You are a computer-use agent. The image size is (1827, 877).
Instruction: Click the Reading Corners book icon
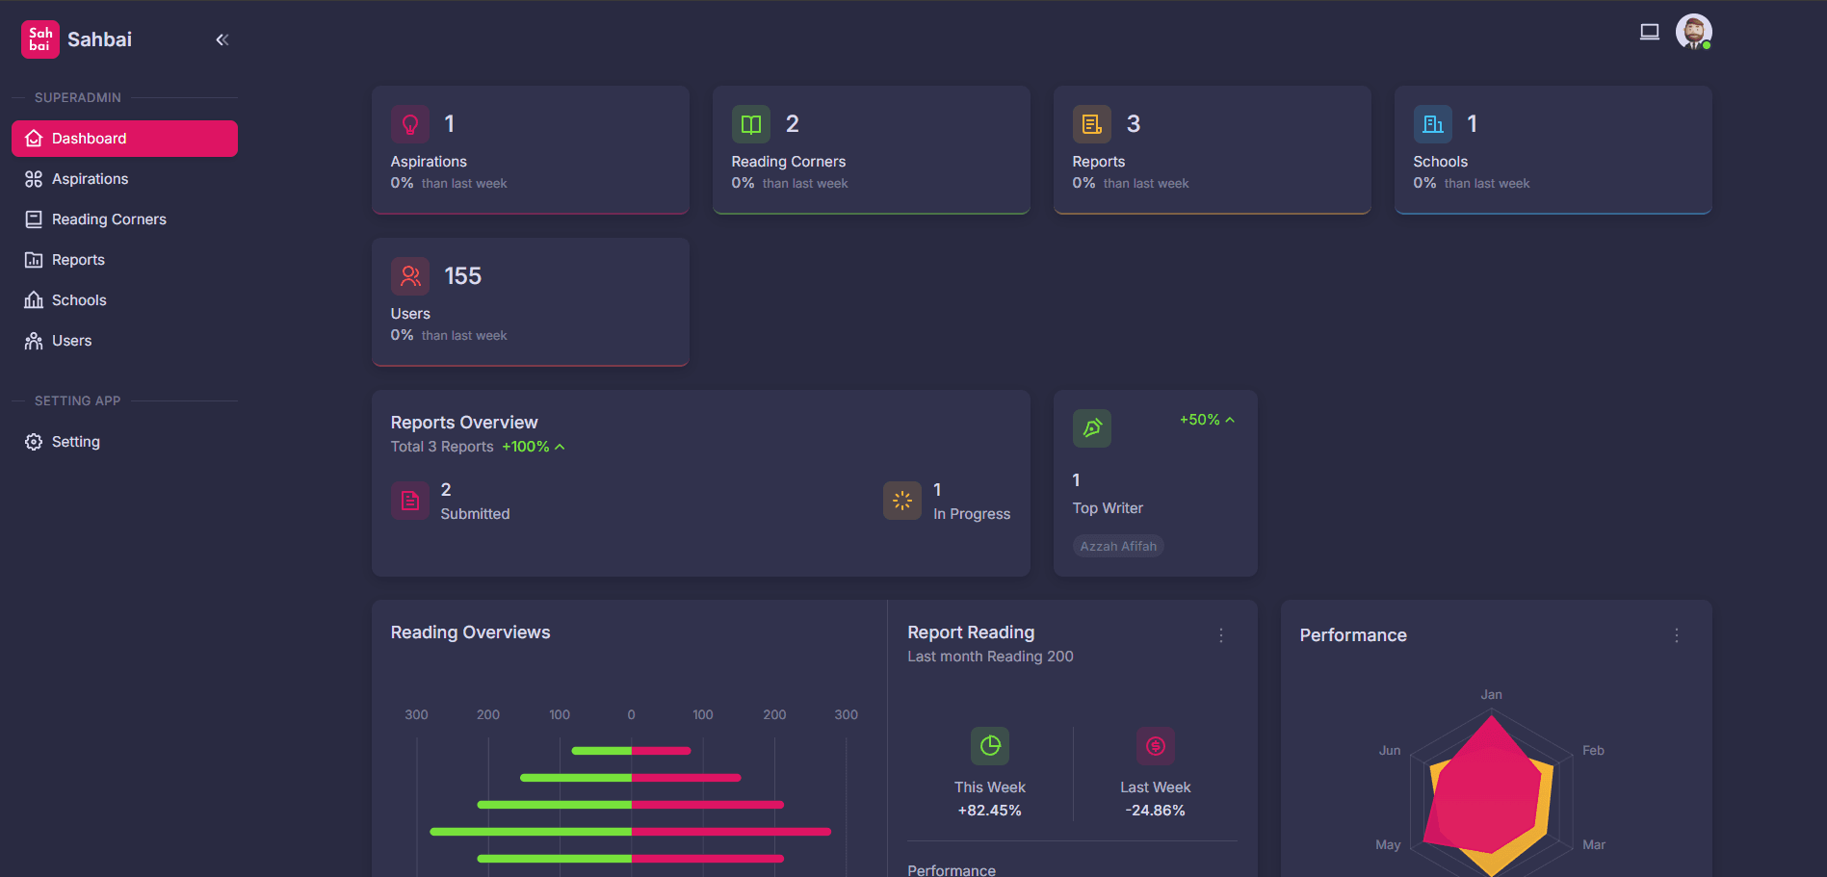coord(751,124)
